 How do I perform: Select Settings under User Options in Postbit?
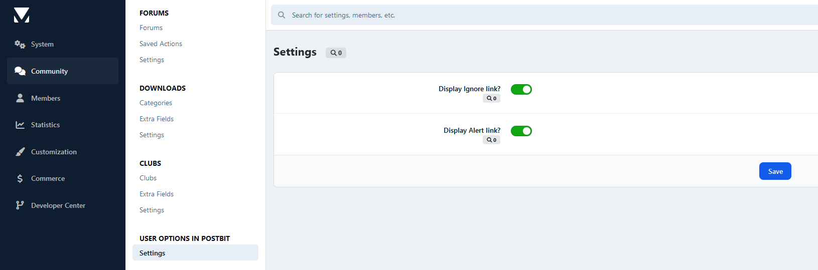point(153,253)
